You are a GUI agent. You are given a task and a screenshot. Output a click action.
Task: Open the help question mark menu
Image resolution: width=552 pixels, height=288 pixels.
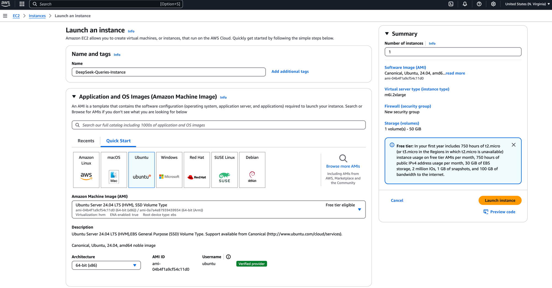479,4
